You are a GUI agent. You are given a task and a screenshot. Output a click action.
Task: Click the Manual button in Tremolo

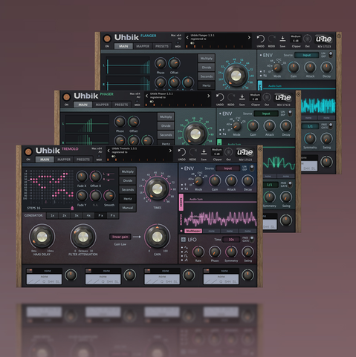(x=128, y=208)
